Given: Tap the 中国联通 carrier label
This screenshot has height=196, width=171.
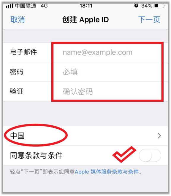Looking at the screenshot, I should (26, 6).
